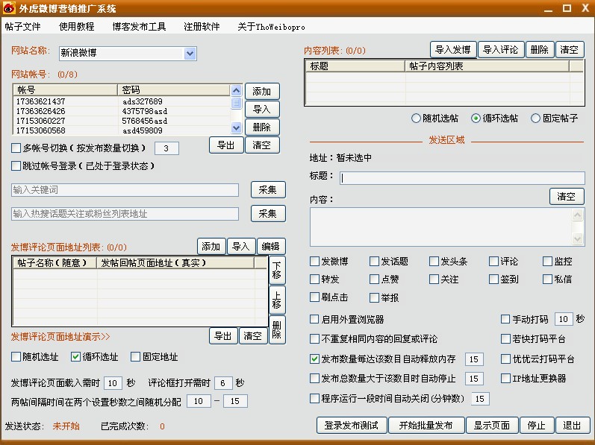
Task: Open the 注册软件 menu
Action: coord(202,26)
